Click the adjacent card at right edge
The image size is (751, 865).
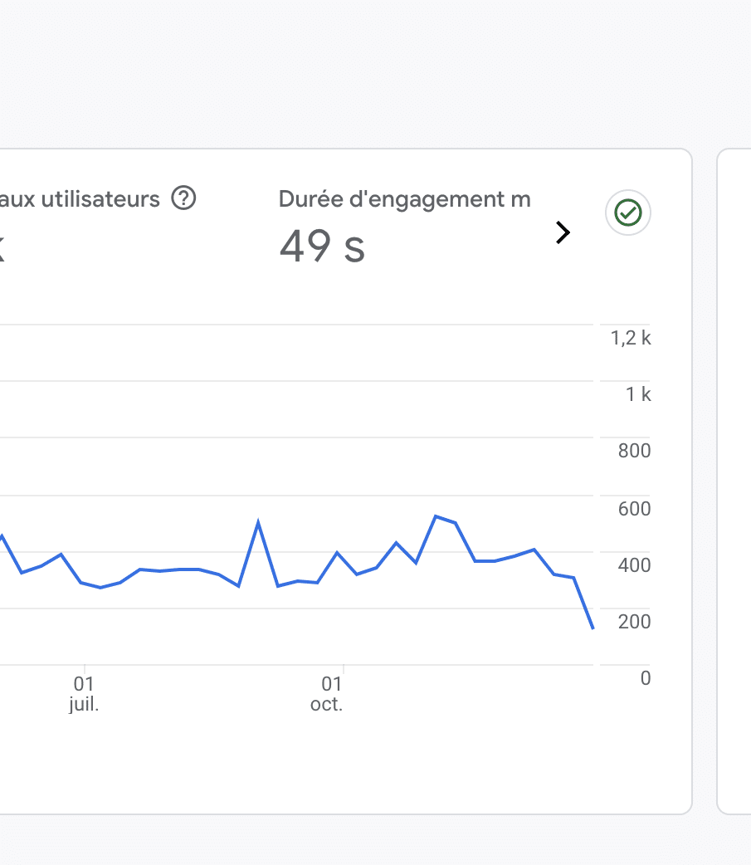(734, 481)
